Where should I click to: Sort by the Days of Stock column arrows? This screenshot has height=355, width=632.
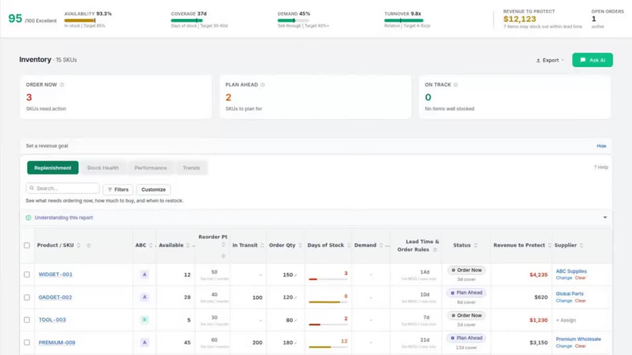point(349,246)
